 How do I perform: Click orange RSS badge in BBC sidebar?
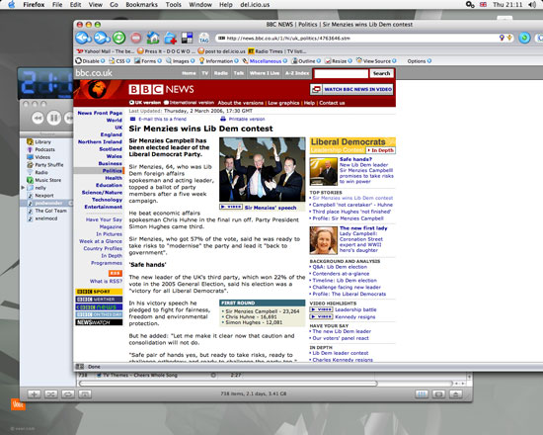click(116, 273)
